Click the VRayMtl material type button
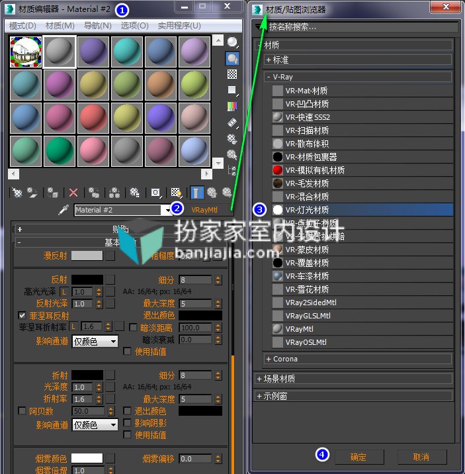 (x=205, y=209)
